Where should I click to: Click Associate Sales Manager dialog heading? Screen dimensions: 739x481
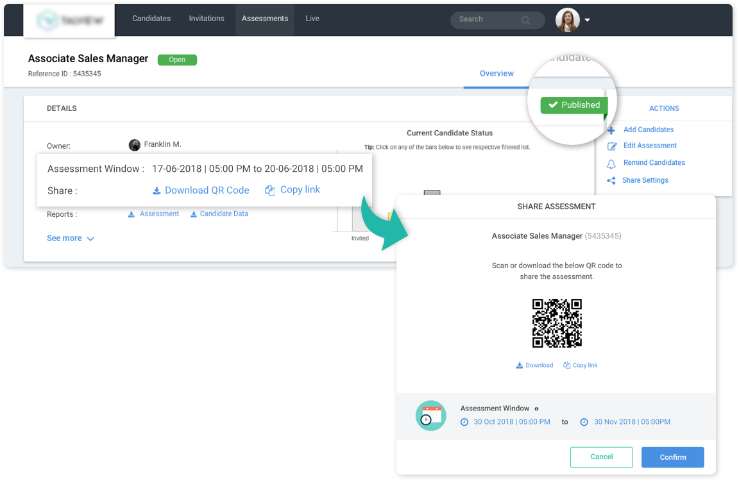click(x=538, y=235)
